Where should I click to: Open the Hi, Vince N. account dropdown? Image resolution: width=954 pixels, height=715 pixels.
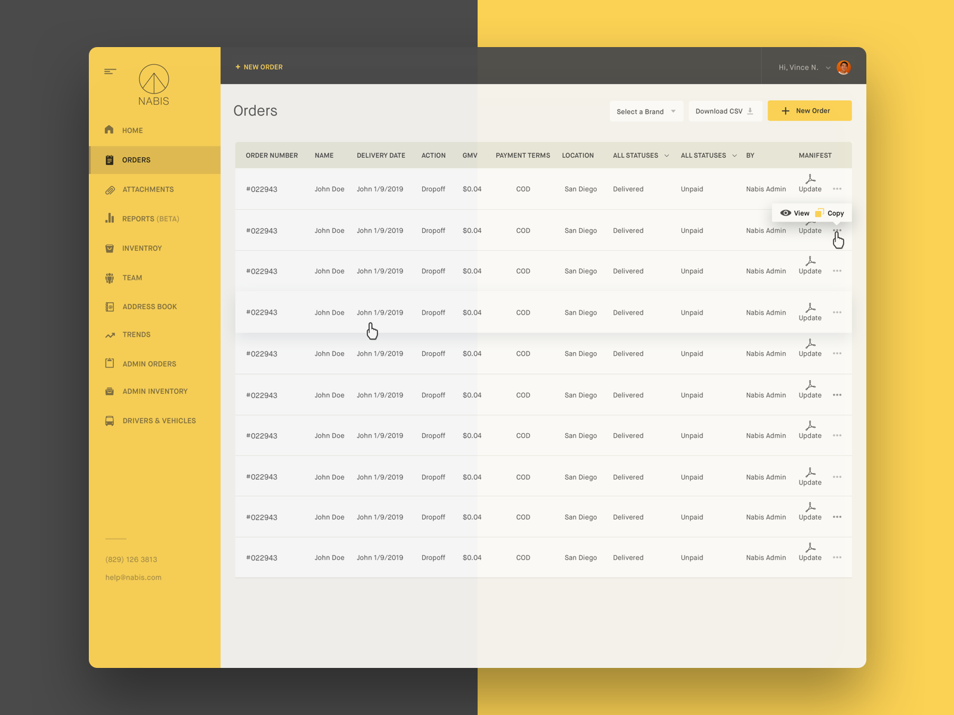(x=802, y=67)
